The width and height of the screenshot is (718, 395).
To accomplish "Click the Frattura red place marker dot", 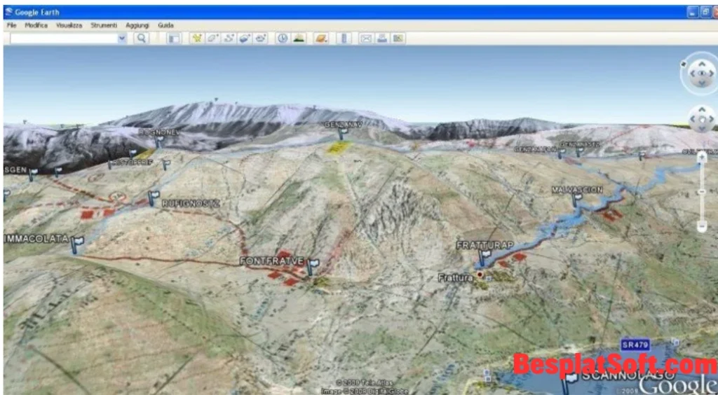I will click(480, 275).
